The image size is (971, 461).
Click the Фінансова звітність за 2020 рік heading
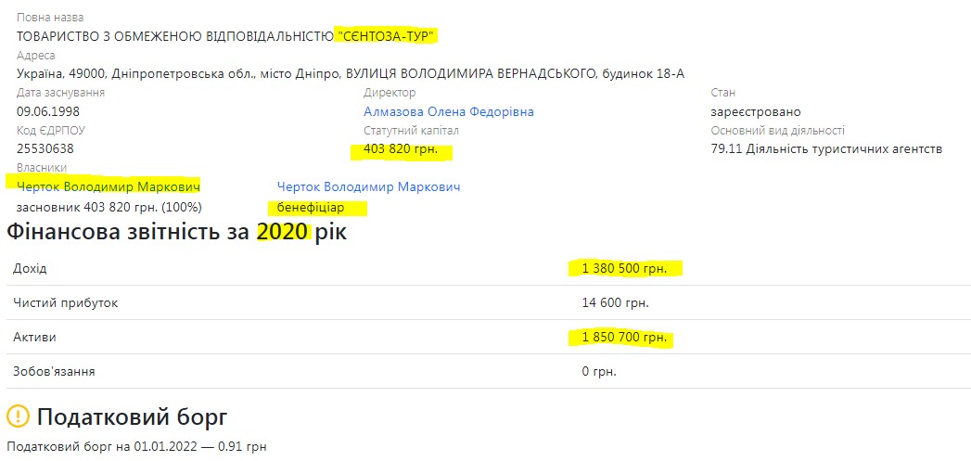(x=176, y=232)
